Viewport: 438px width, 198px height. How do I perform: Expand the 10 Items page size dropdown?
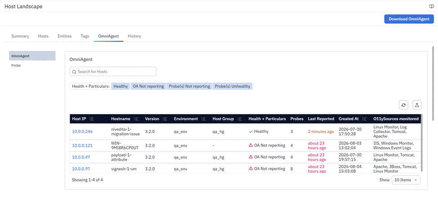click(x=406, y=180)
